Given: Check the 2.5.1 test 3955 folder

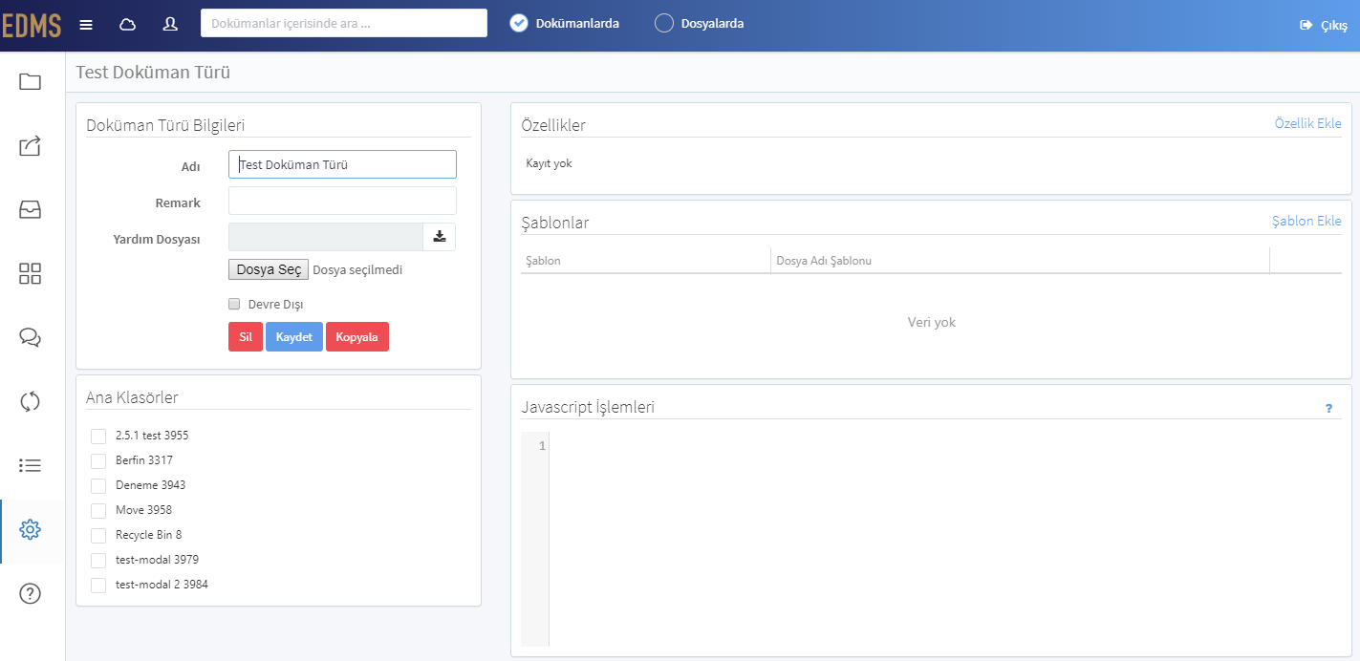Looking at the screenshot, I should pyautogui.click(x=98, y=436).
